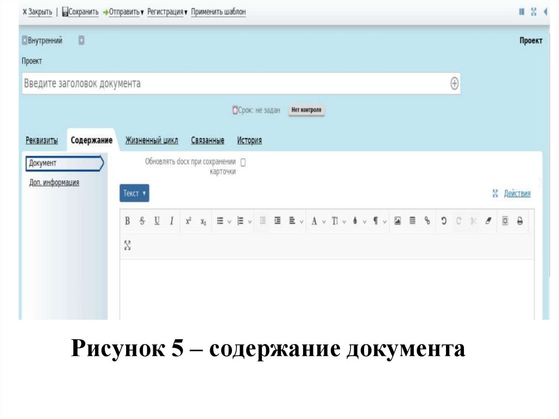Insert a bulleted list

pos(220,221)
